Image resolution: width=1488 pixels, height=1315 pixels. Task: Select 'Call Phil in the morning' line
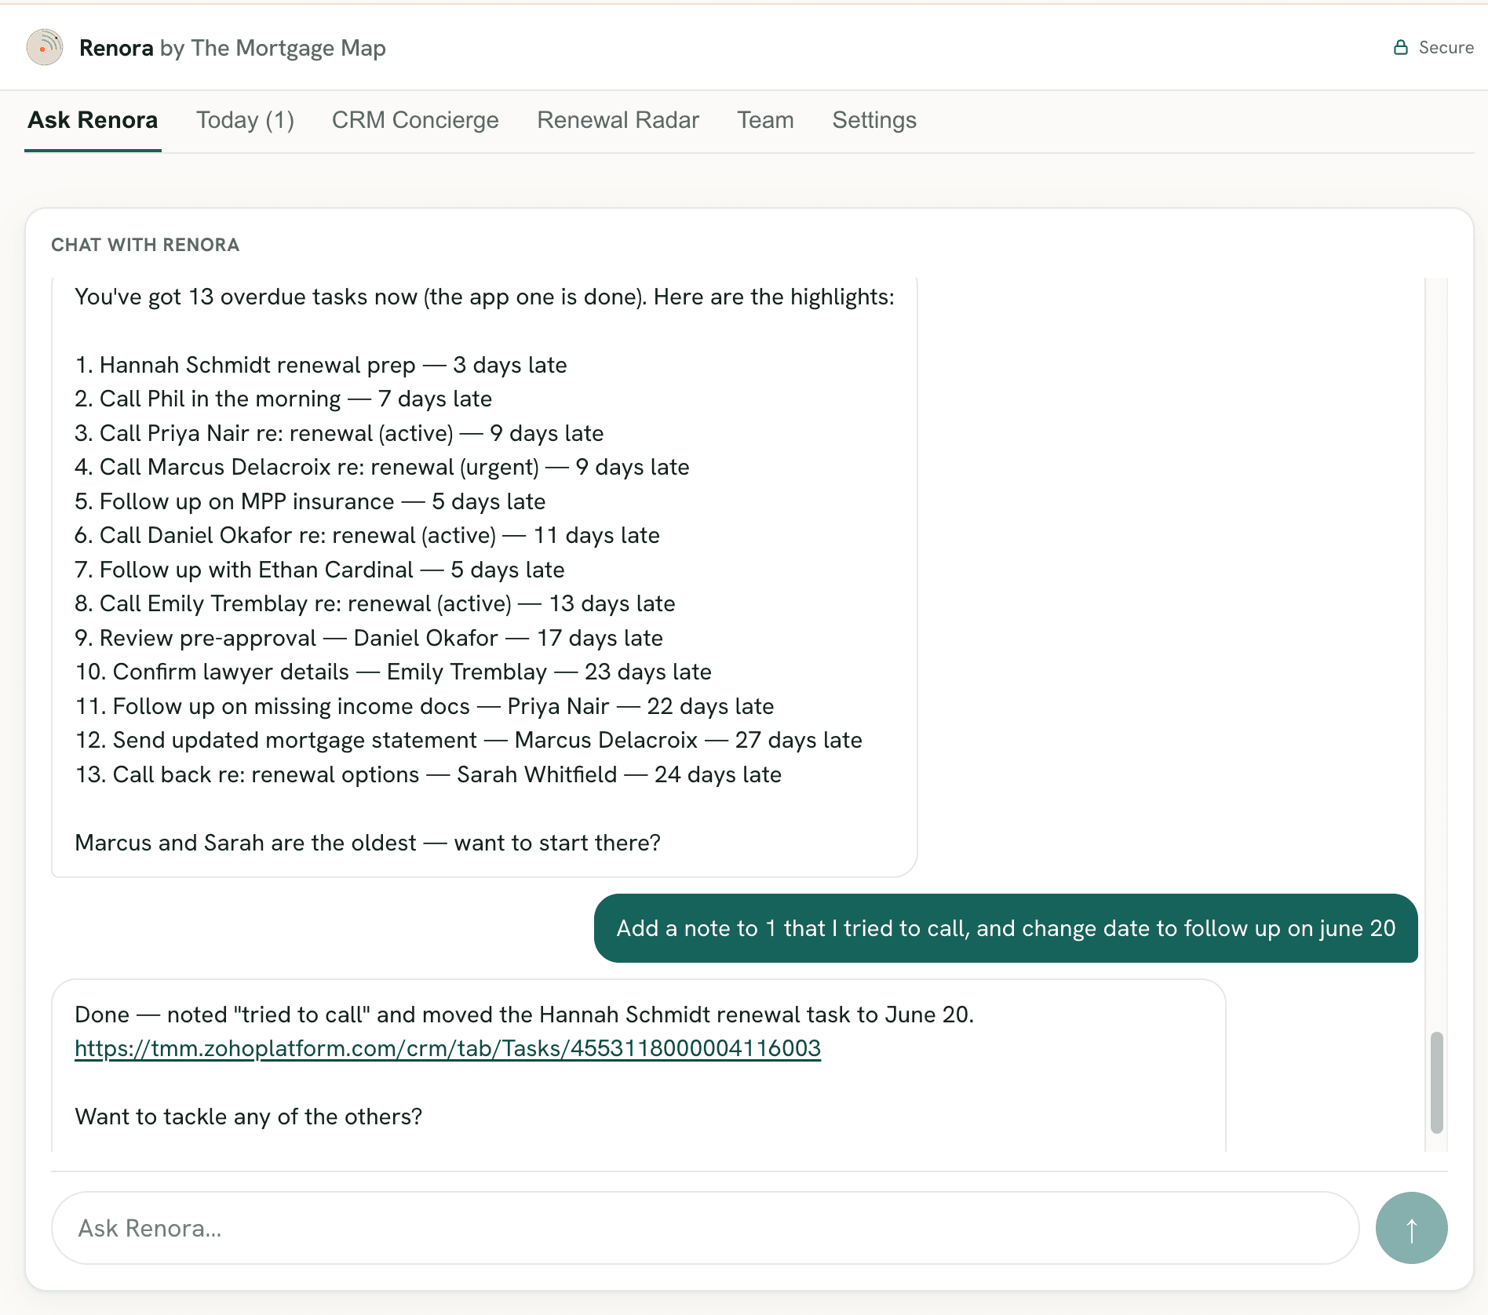[x=283, y=399]
